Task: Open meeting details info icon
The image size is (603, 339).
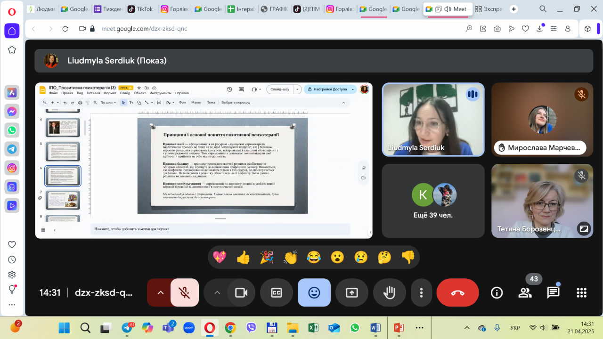Action: tap(497, 293)
